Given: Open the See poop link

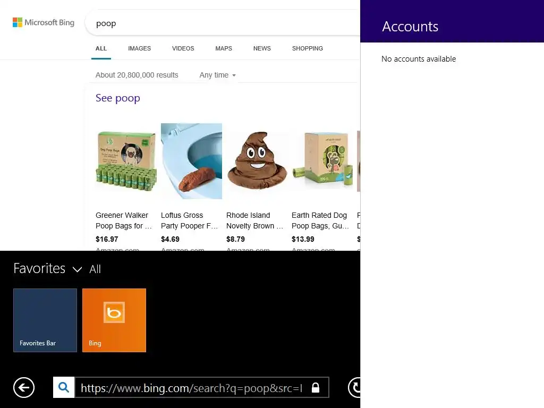Looking at the screenshot, I should [117, 98].
